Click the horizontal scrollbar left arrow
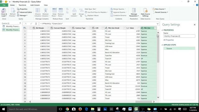Image resolution: width=199 pixels, height=112 pixels. click(30, 102)
